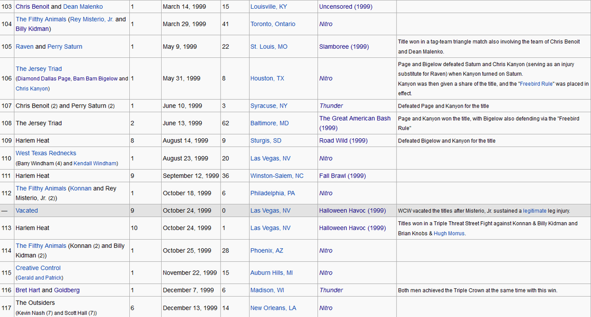Viewport: 591px width, 317px height.
Task: Follow the Philadelphia, PA link
Action: point(272,193)
